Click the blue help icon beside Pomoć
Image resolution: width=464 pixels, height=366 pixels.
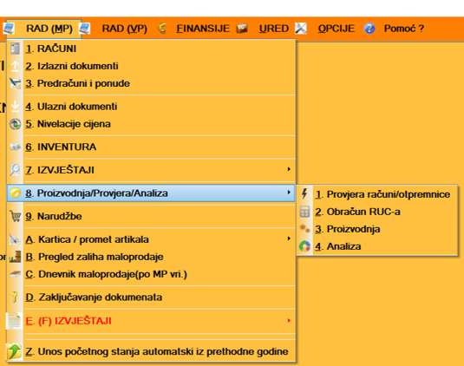369,29
